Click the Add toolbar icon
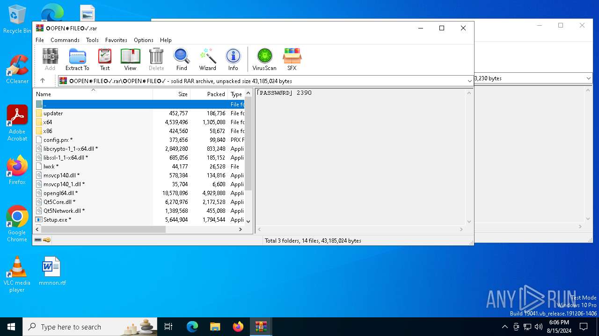 (50, 59)
